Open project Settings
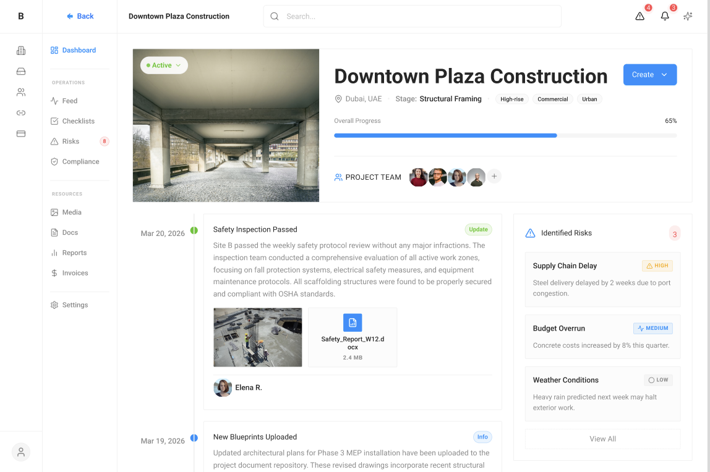The width and height of the screenshot is (710, 472). (69, 305)
